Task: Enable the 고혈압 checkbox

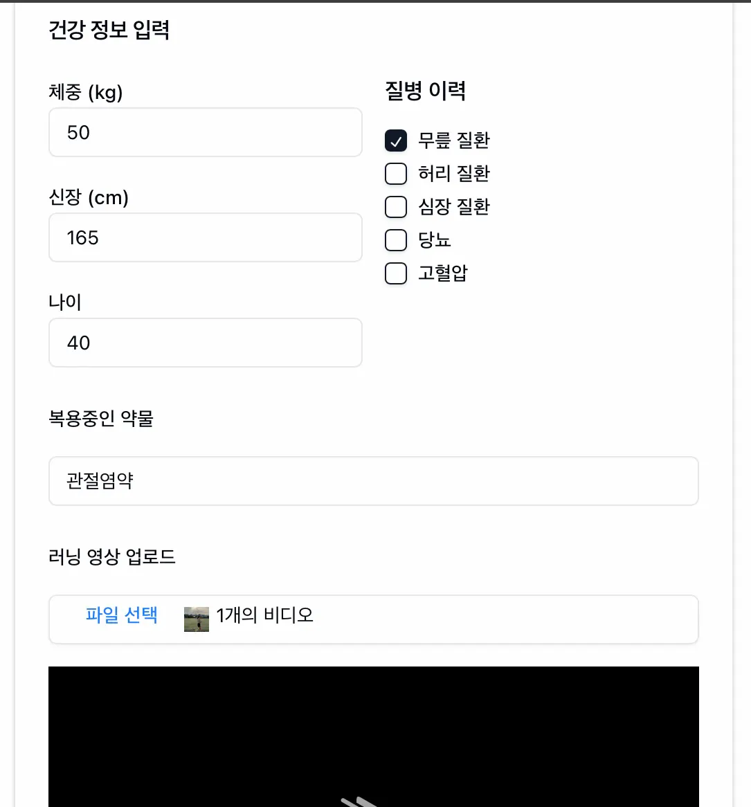Action: point(395,273)
